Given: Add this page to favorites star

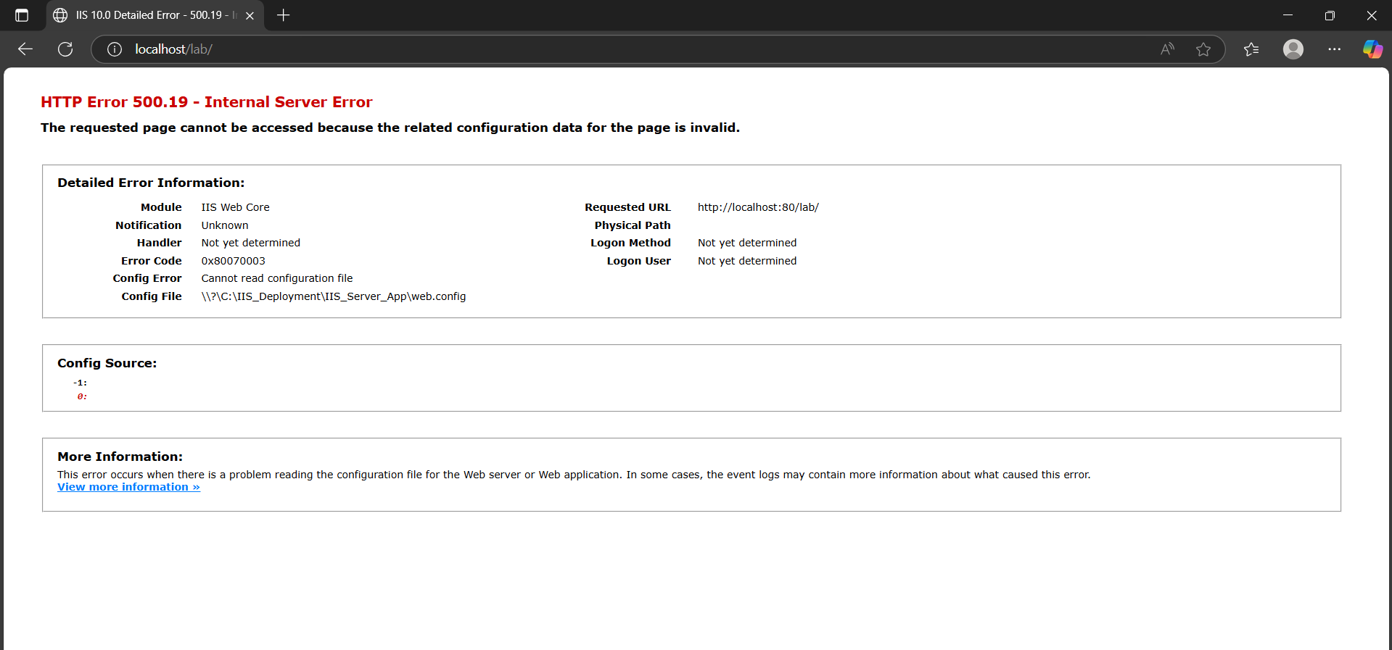Looking at the screenshot, I should [1203, 49].
